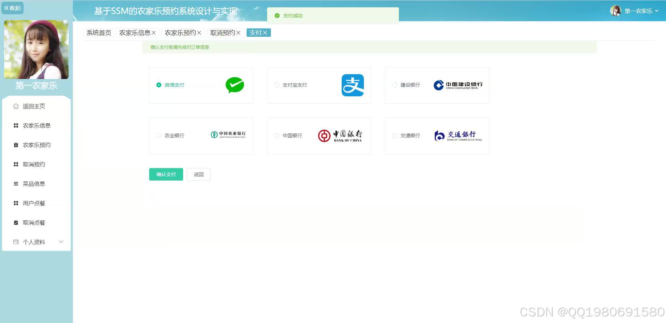
Task: Open 菜品信息 via its sidebar icon
Action: [16, 184]
